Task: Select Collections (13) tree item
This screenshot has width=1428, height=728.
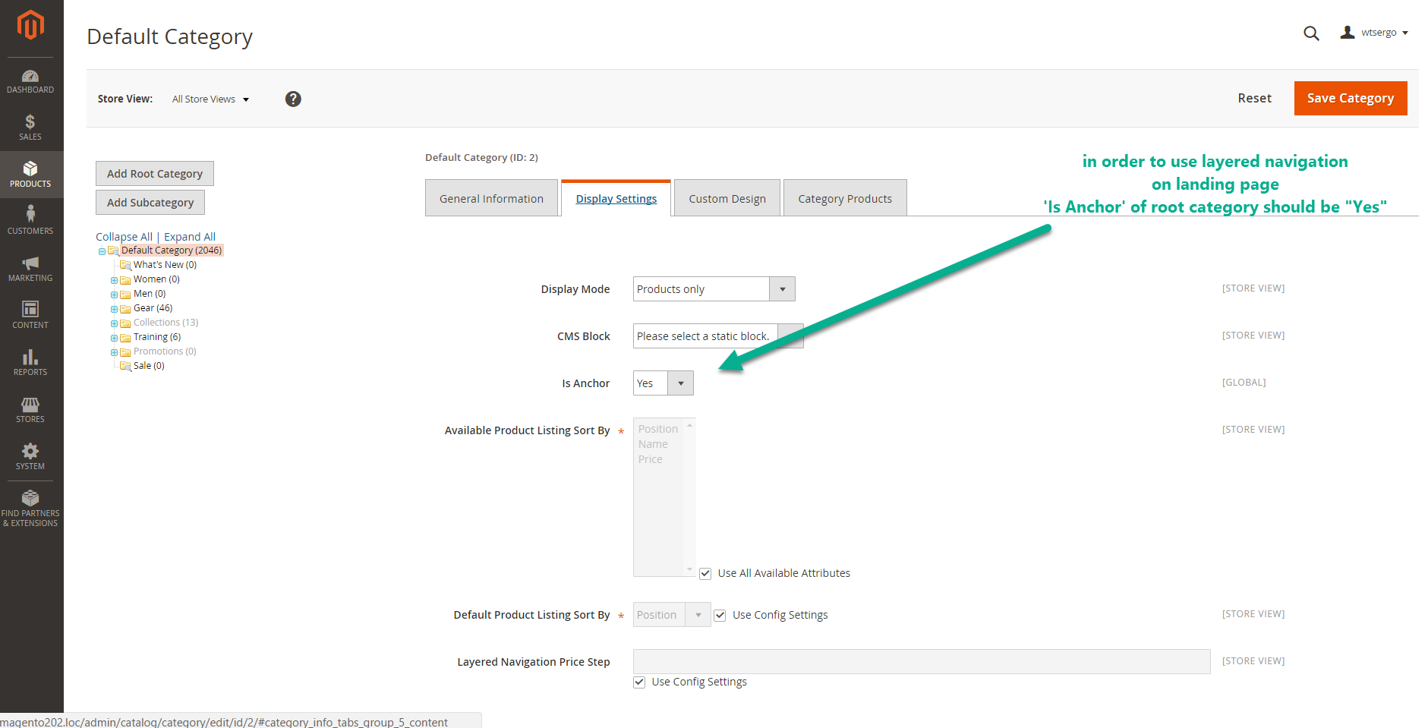Action: click(x=165, y=323)
